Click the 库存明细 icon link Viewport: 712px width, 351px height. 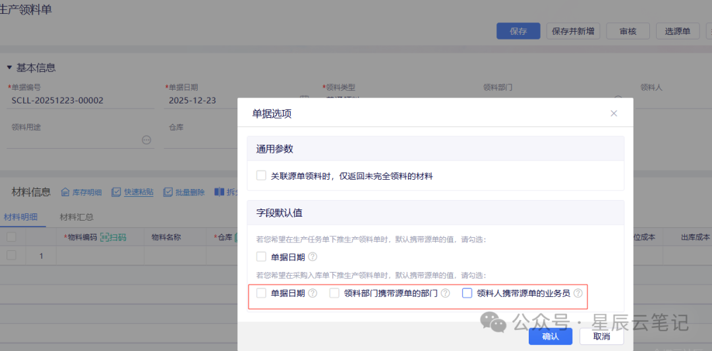81,192
